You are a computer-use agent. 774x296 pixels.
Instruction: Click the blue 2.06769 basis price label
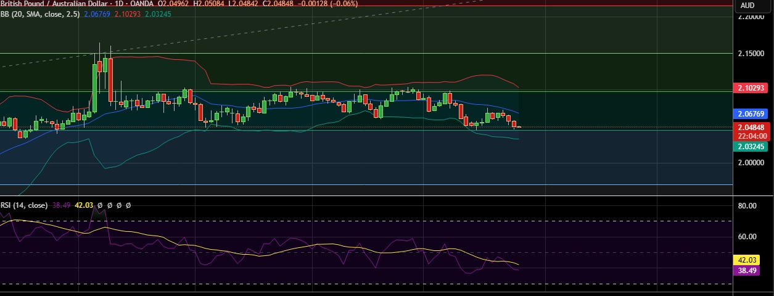click(x=751, y=114)
